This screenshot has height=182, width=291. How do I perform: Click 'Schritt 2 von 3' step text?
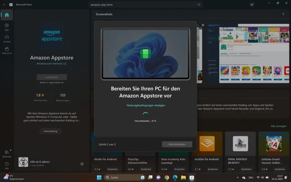pos(107,144)
